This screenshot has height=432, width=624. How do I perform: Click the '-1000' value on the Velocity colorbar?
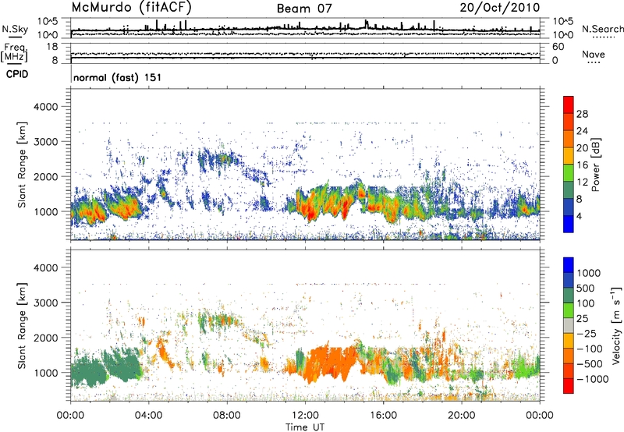593,379
